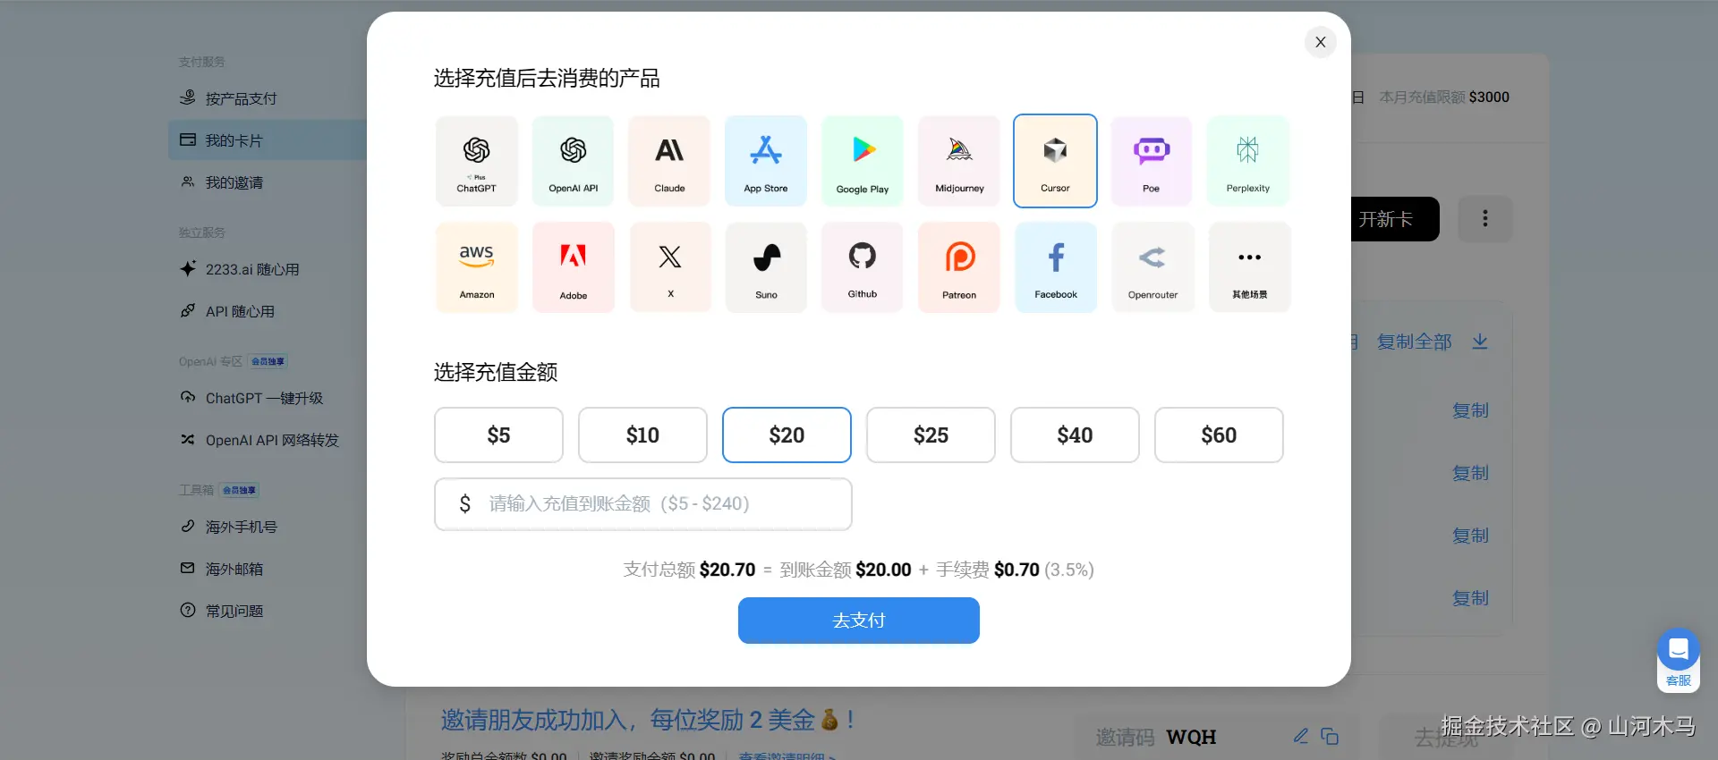Focus the custom recharge amount field
The height and width of the screenshot is (760, 1718).
point(642,504)
